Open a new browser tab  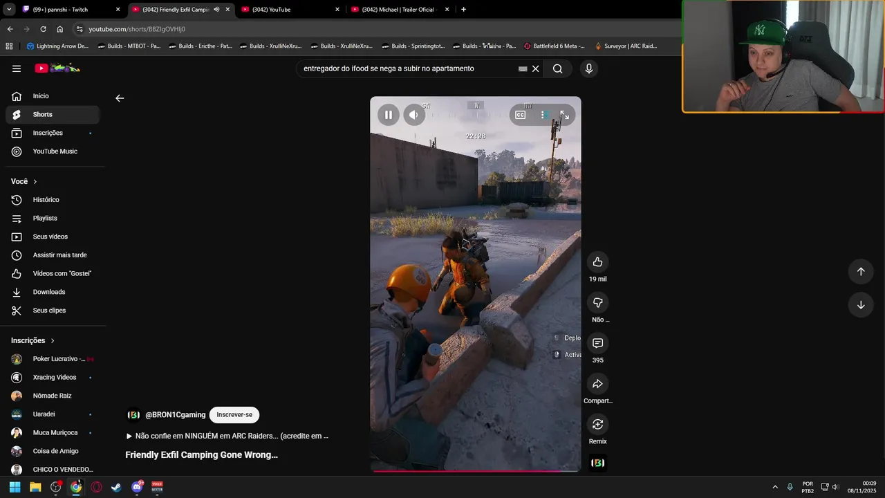click(x=463, y=10)
